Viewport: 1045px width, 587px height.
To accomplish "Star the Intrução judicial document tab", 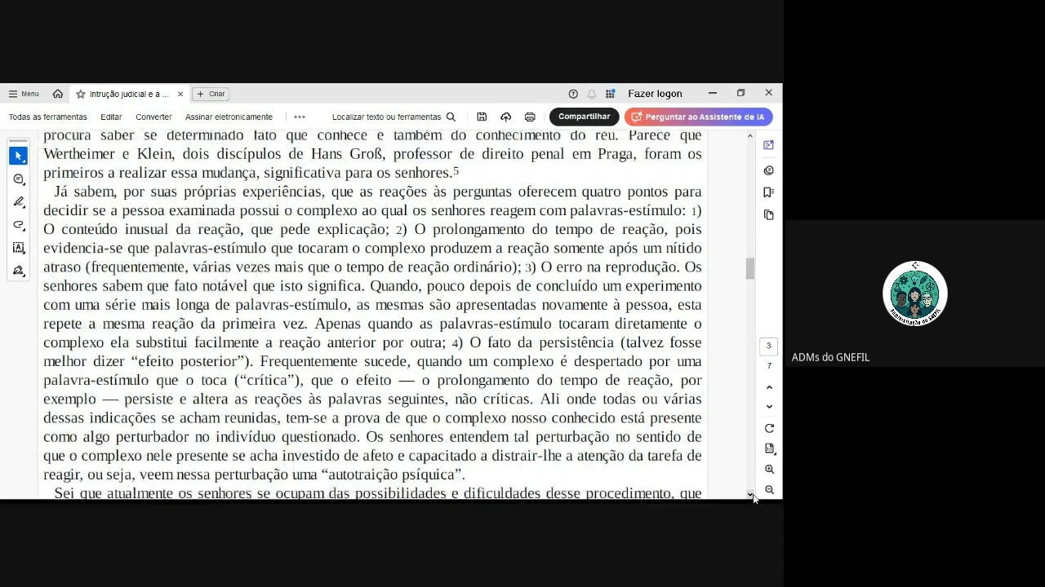I will [80, 94].
